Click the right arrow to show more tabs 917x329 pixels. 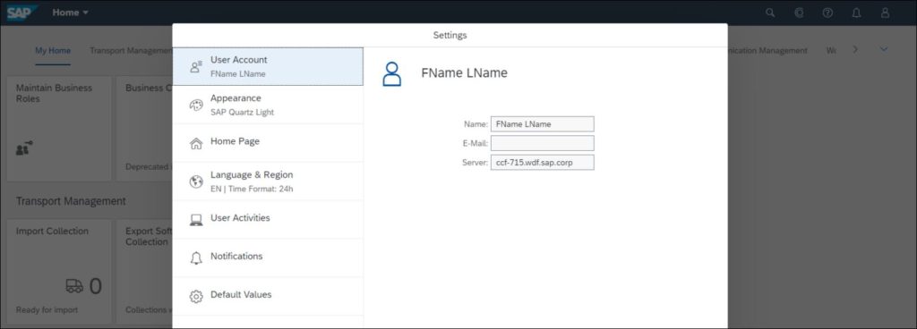click(x=855, y=50)
